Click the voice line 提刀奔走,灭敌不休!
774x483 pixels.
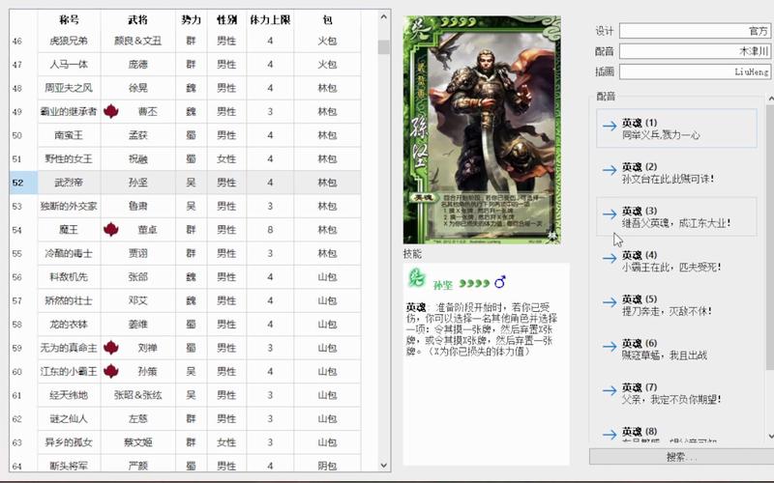[667, 311]
